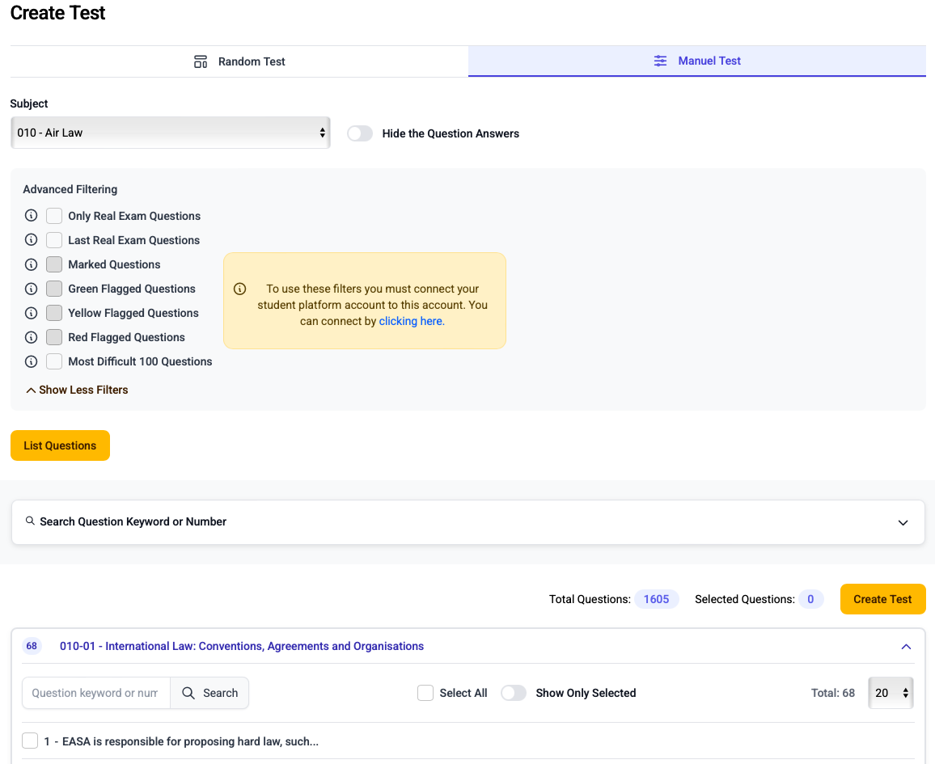The width and height of the screenshot is (935, 764).
Task: Click info icon beside Yellow Flagged Questions
Action: point(31,313)
